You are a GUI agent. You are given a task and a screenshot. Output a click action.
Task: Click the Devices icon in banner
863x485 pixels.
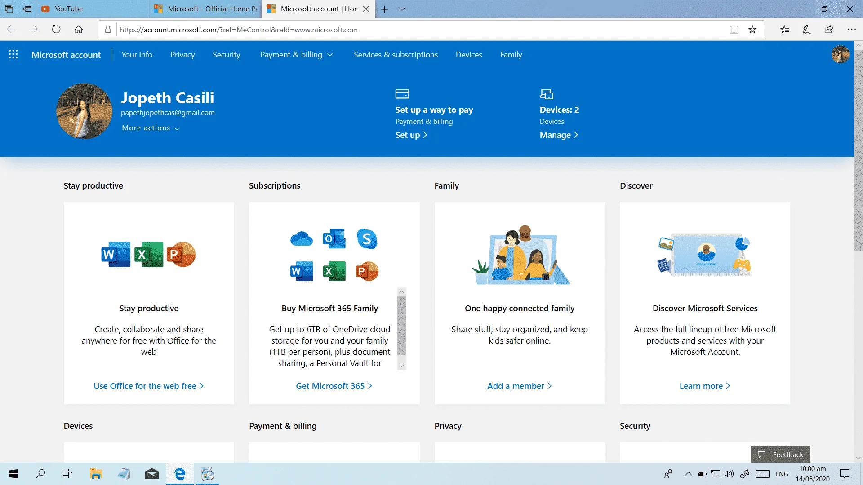tap(547, 94)
